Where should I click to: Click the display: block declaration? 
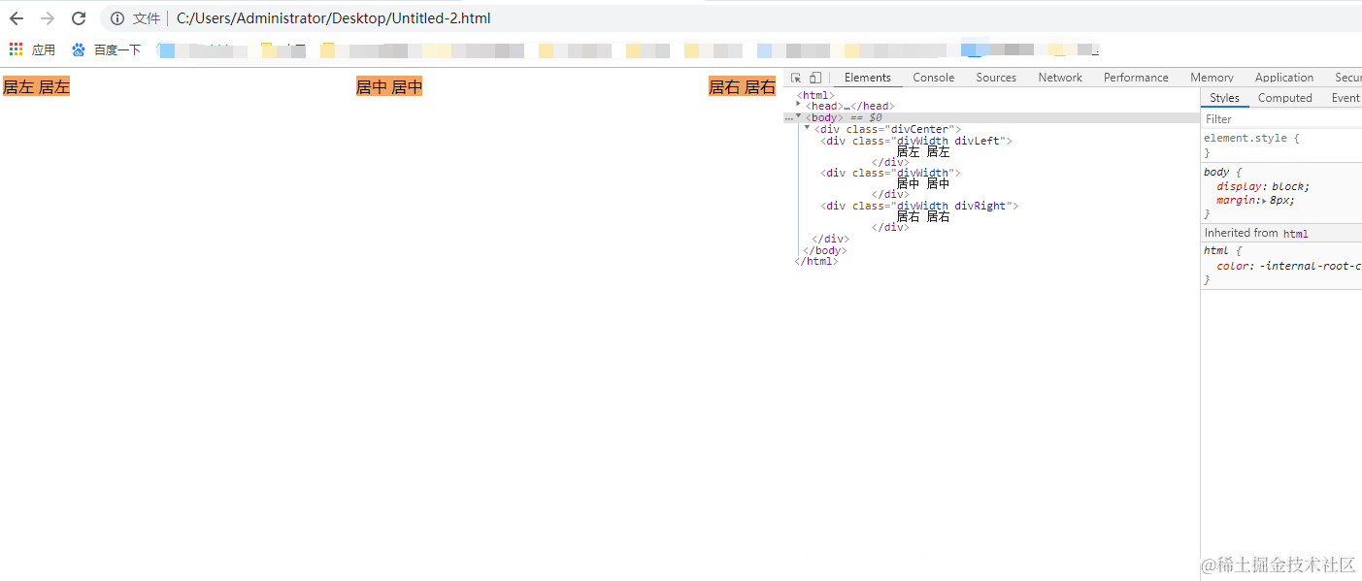(x=1263, y=186)
